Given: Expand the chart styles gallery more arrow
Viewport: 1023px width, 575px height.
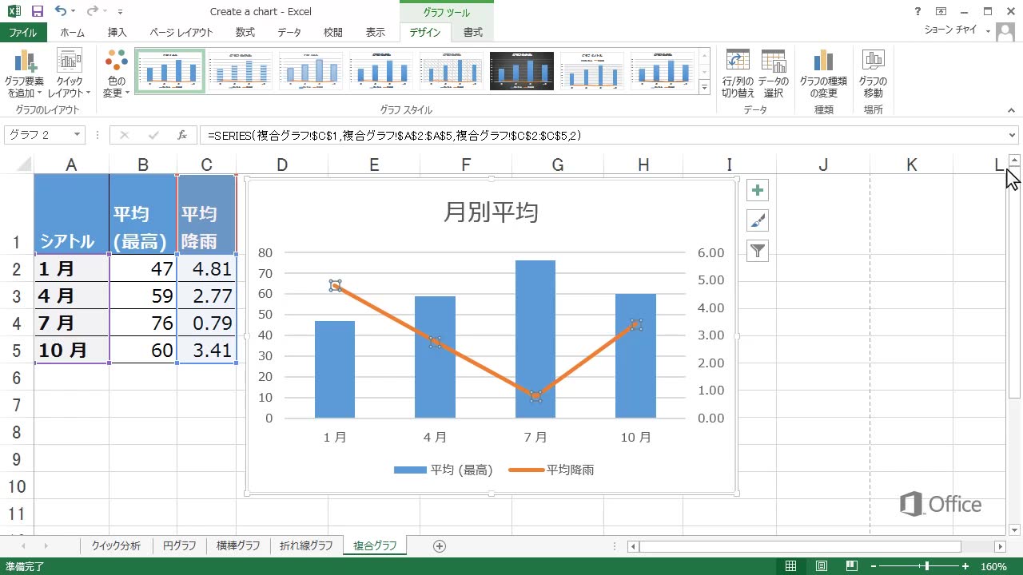Looking at the screenshot, I should [704, 87].
